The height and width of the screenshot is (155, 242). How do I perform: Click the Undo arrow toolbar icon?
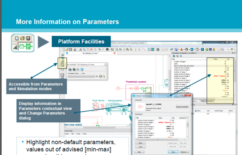tap(99, 50)
